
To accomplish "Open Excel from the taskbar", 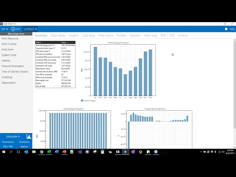I will point(49,152).
